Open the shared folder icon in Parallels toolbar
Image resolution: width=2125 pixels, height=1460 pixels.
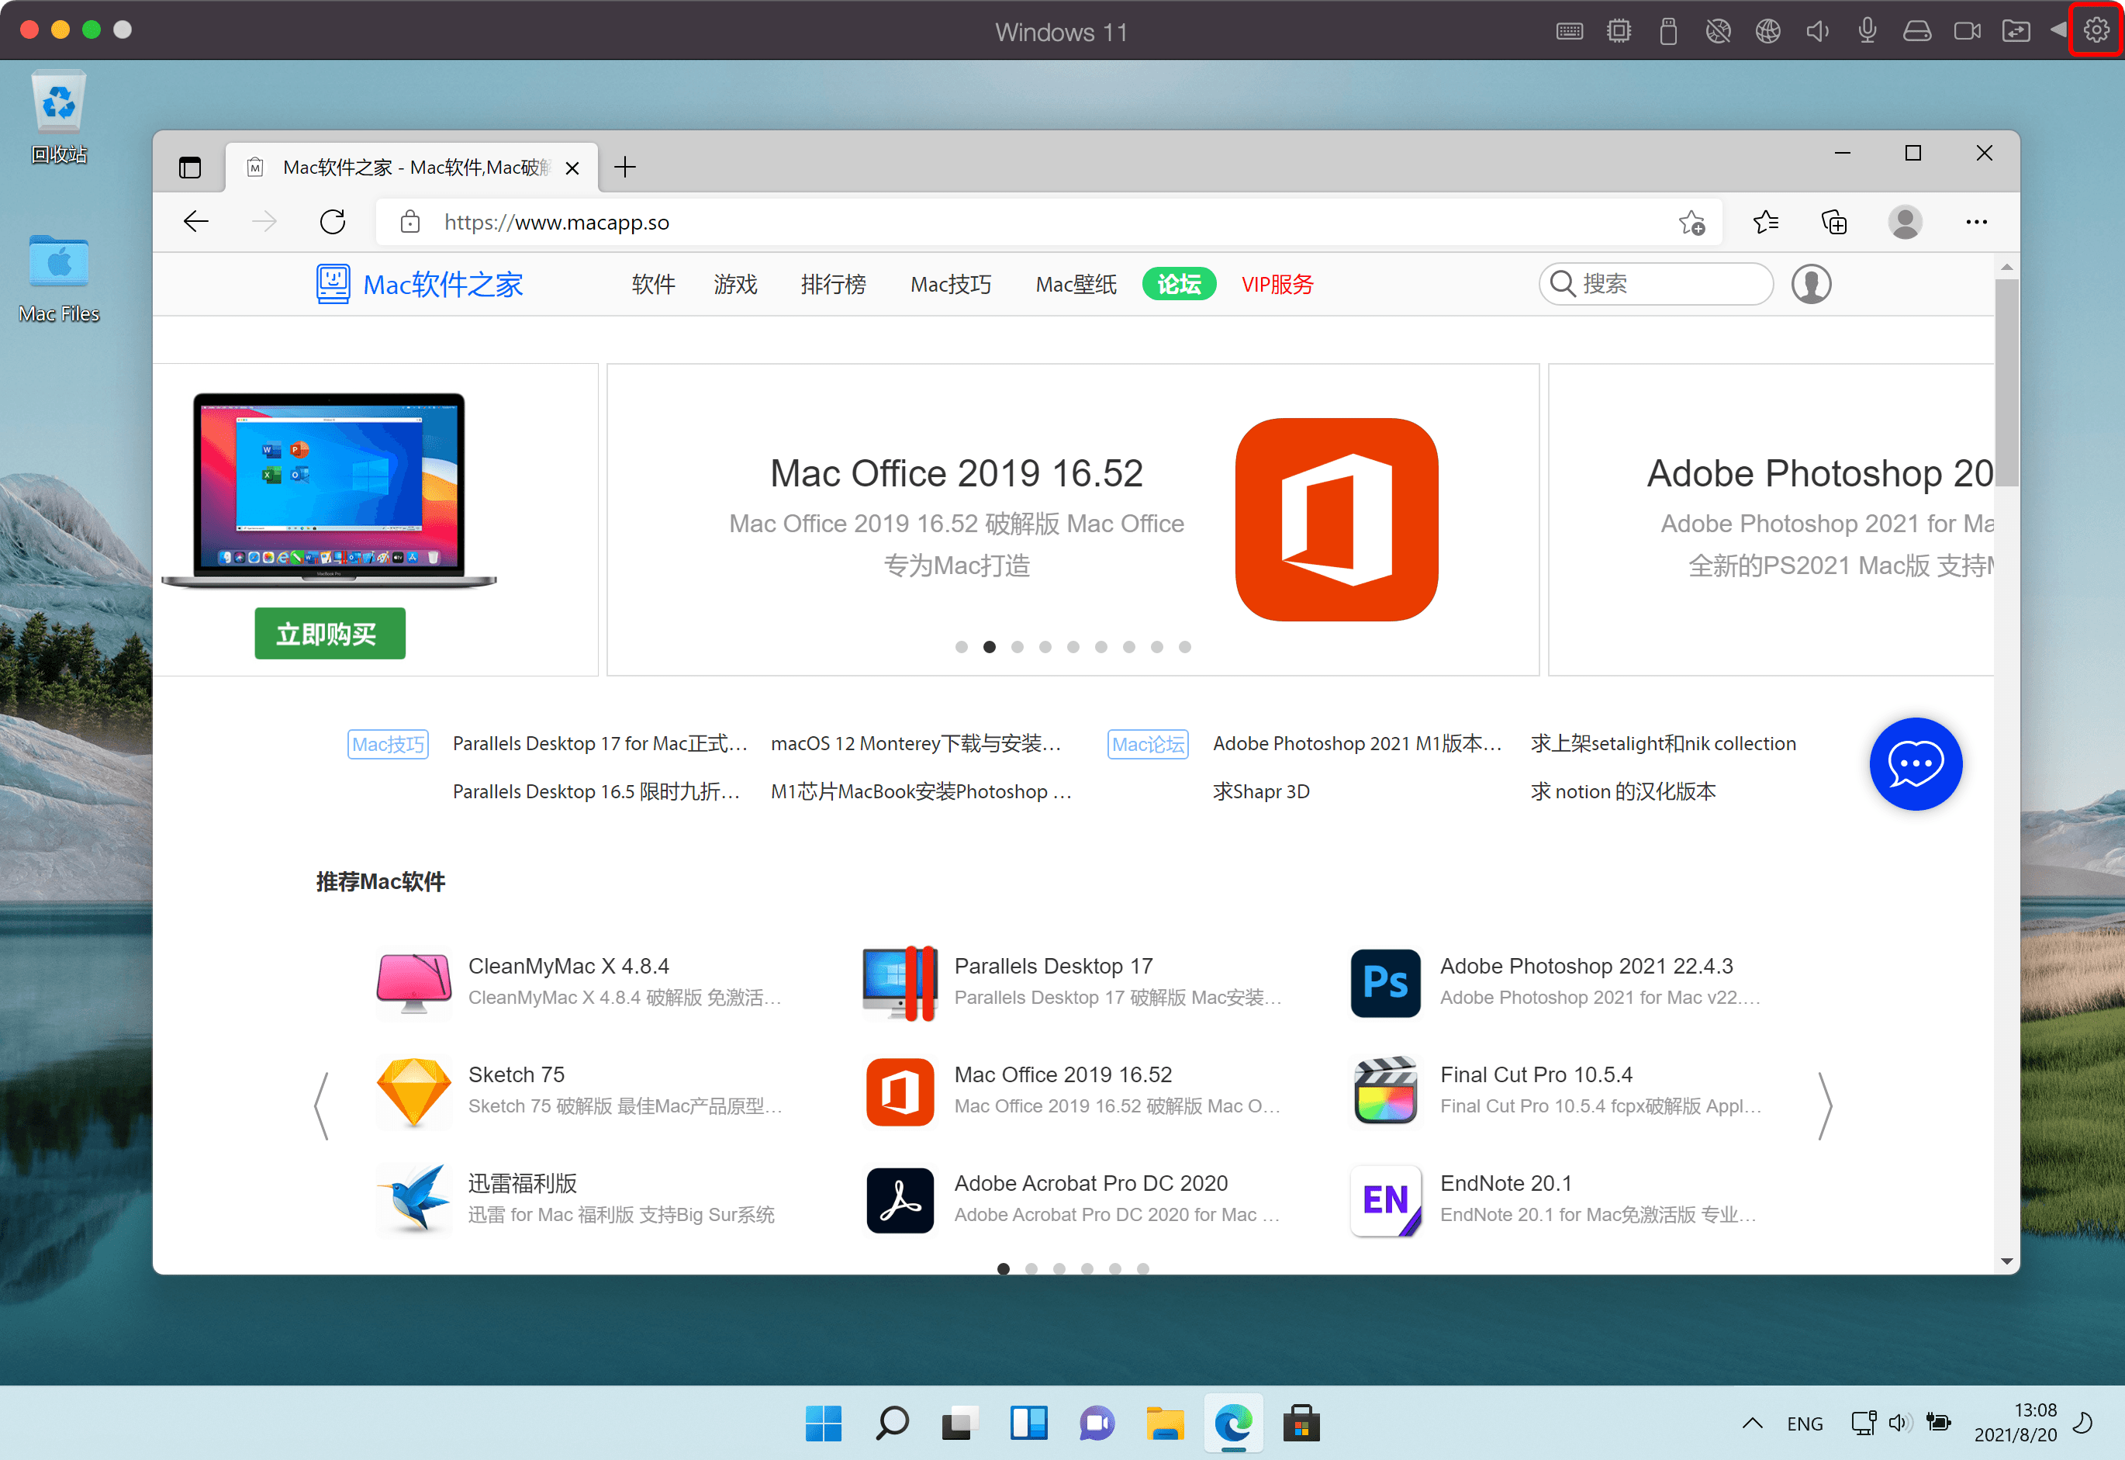tap(2016, 32)
